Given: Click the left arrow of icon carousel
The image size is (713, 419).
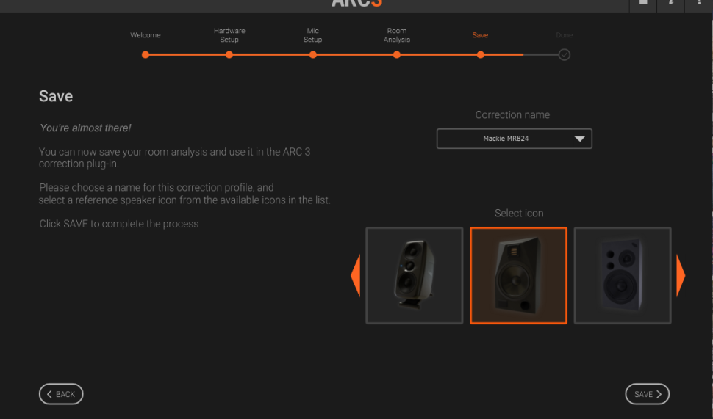Looking at the screenshot, I should click(356, 275).
